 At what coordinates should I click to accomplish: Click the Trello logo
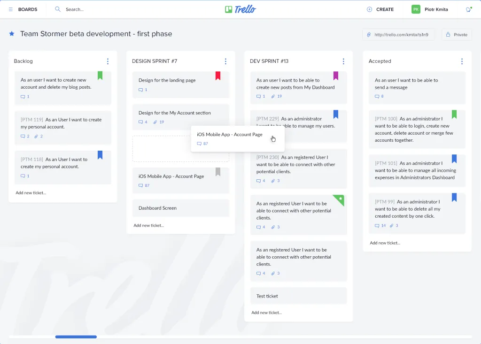pos(242,8)
